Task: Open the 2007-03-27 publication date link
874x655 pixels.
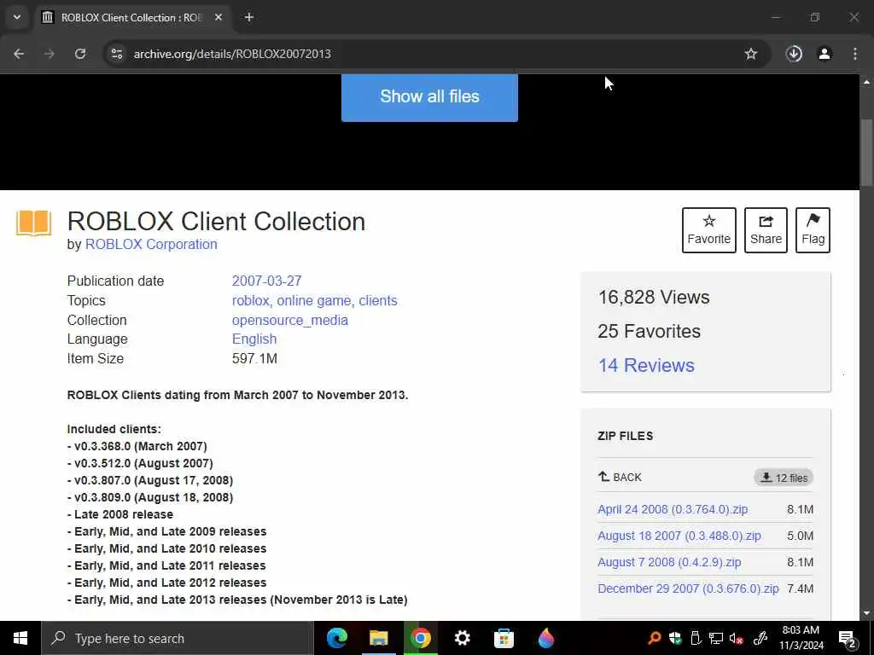Action: 266,281
